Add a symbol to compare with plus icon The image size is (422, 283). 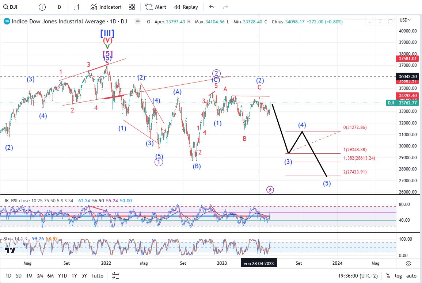pos(42,7)
